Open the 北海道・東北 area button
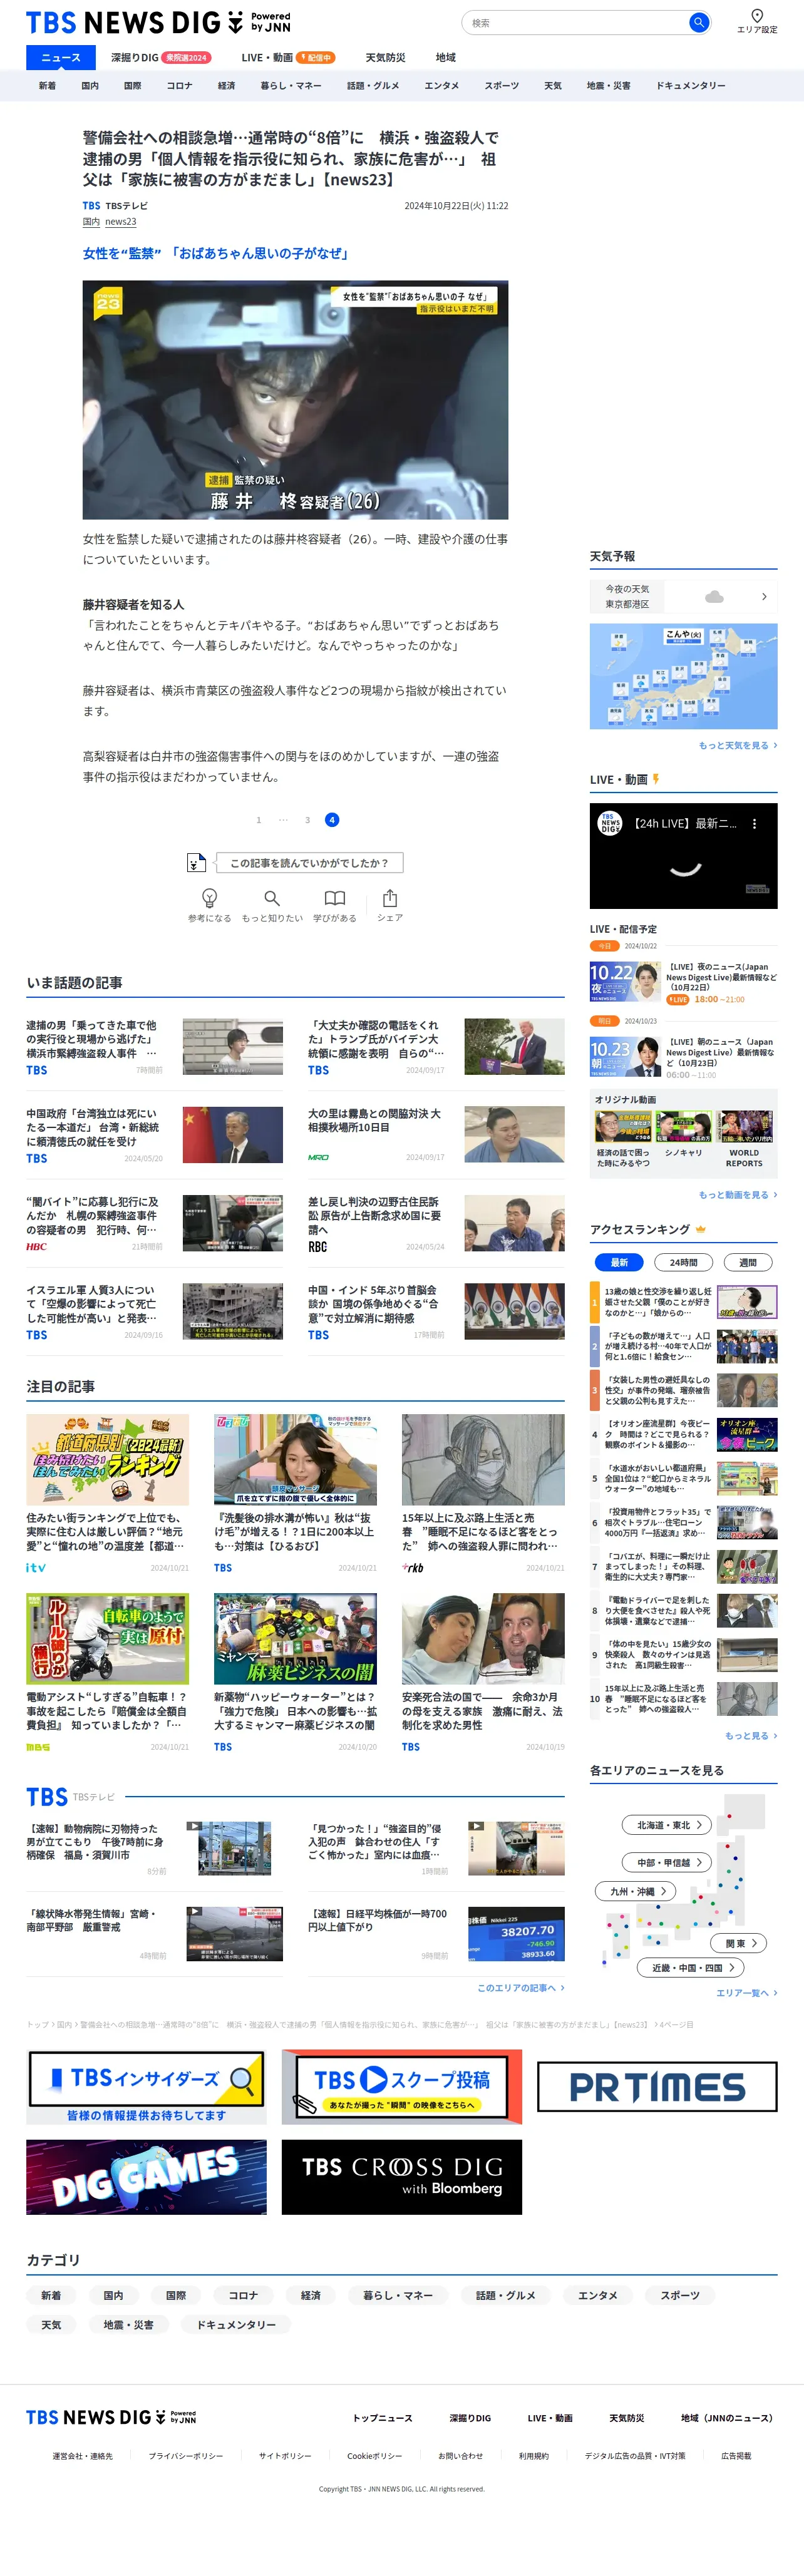 click(x=668, y=1824)
